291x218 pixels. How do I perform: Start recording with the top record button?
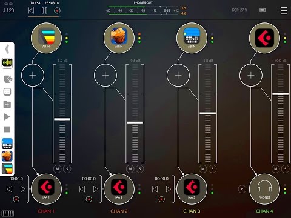(x=57, y=10)
